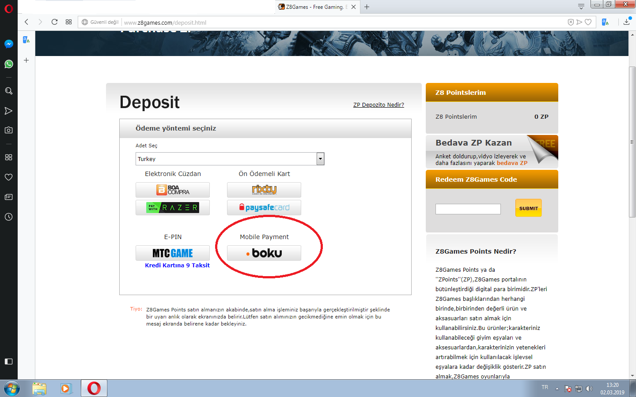The height and width of the screenshot is (397, 636).
Task: Open the Turkey country dropdown
Action: click(x=230, y=159)
